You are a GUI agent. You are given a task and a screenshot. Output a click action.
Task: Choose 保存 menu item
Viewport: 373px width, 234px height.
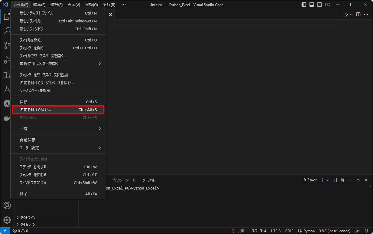(x=58, y=102)
